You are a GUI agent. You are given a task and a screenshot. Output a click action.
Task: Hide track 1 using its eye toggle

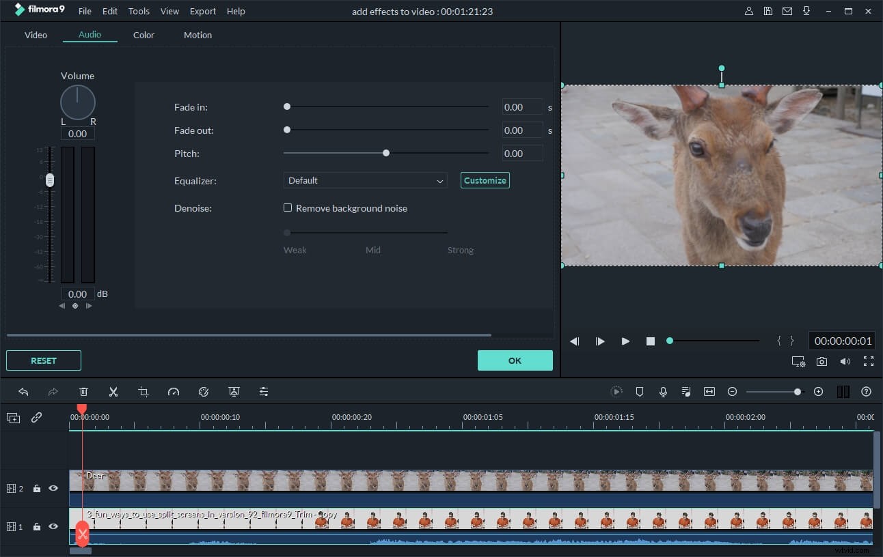tap(53, 526)
